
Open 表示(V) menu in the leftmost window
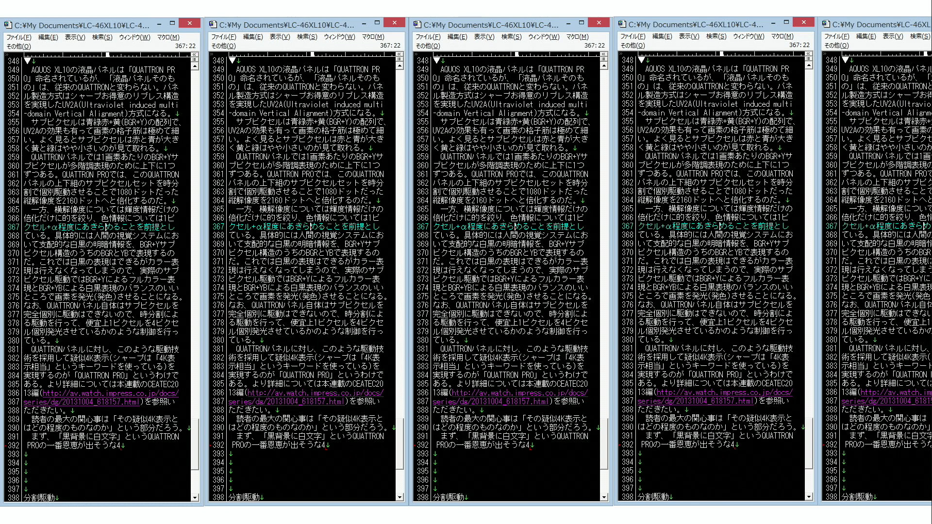[75, 37]
